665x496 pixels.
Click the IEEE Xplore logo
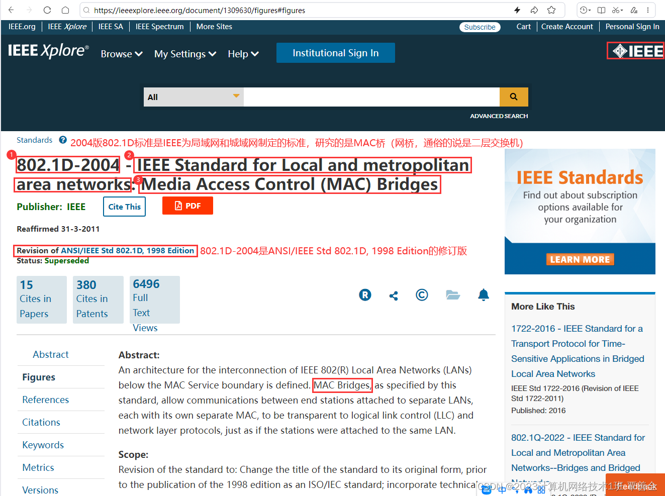(x=48, y=50)
